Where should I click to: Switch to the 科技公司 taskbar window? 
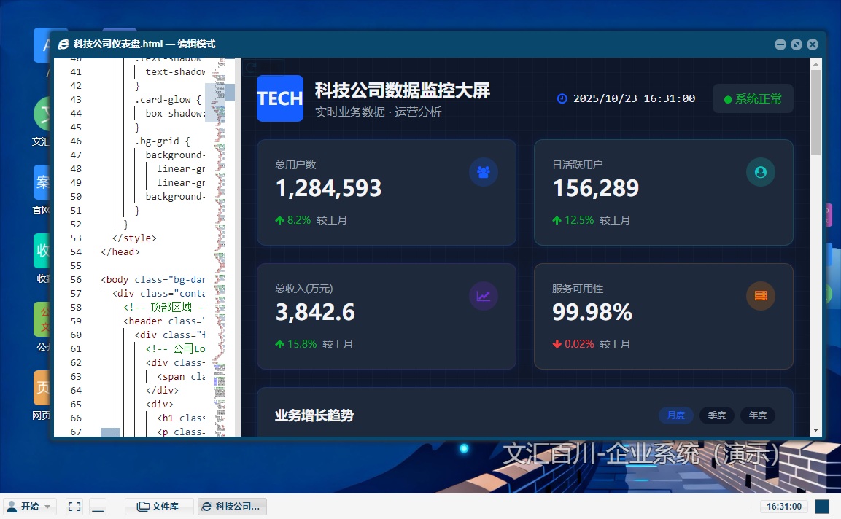point(232,507)
